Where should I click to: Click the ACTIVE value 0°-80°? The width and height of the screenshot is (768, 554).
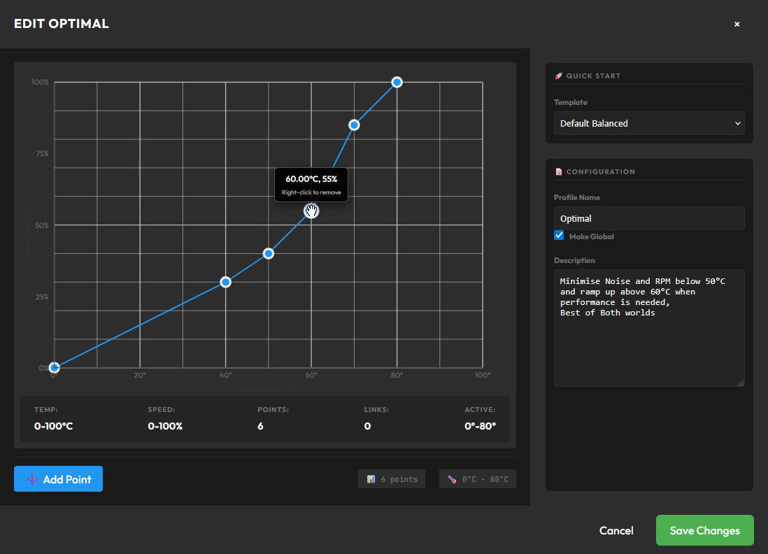pos(480,426)
